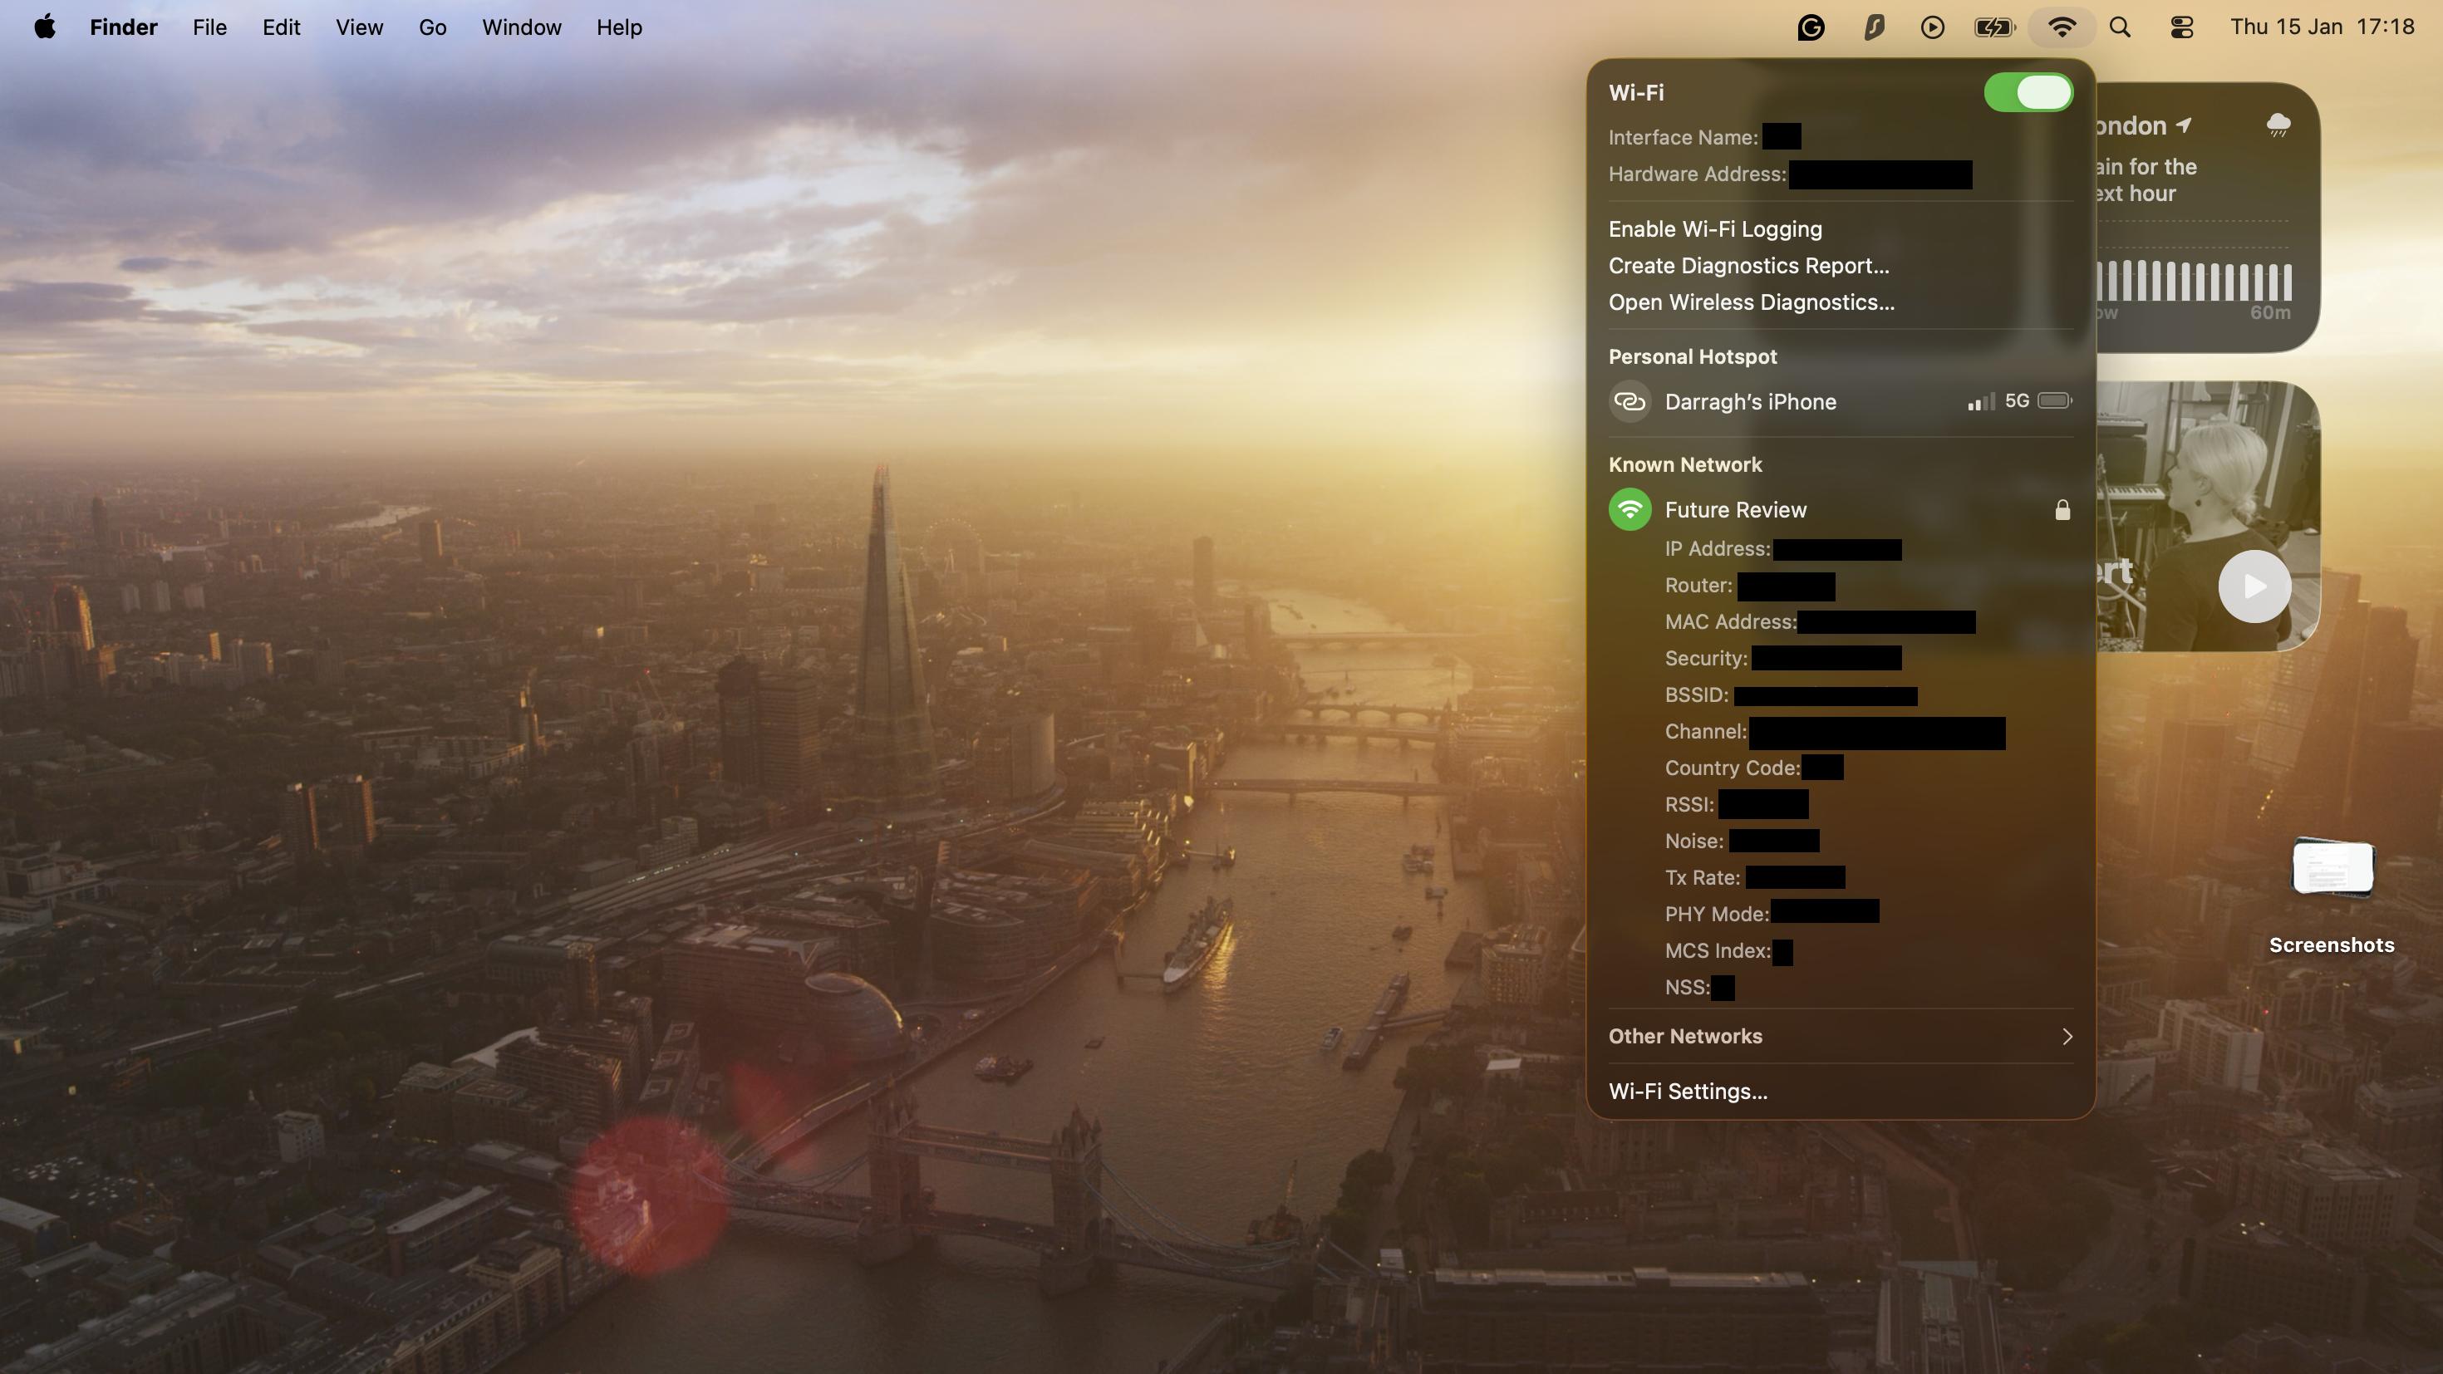Open Control Center from the menu bar
Screen dimensions: 2443x1374
tap(2180, 27)
